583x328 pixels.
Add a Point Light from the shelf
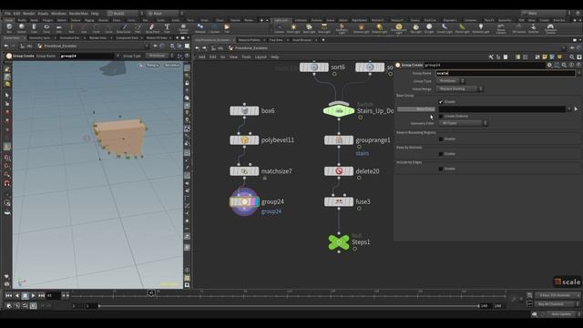293,28
